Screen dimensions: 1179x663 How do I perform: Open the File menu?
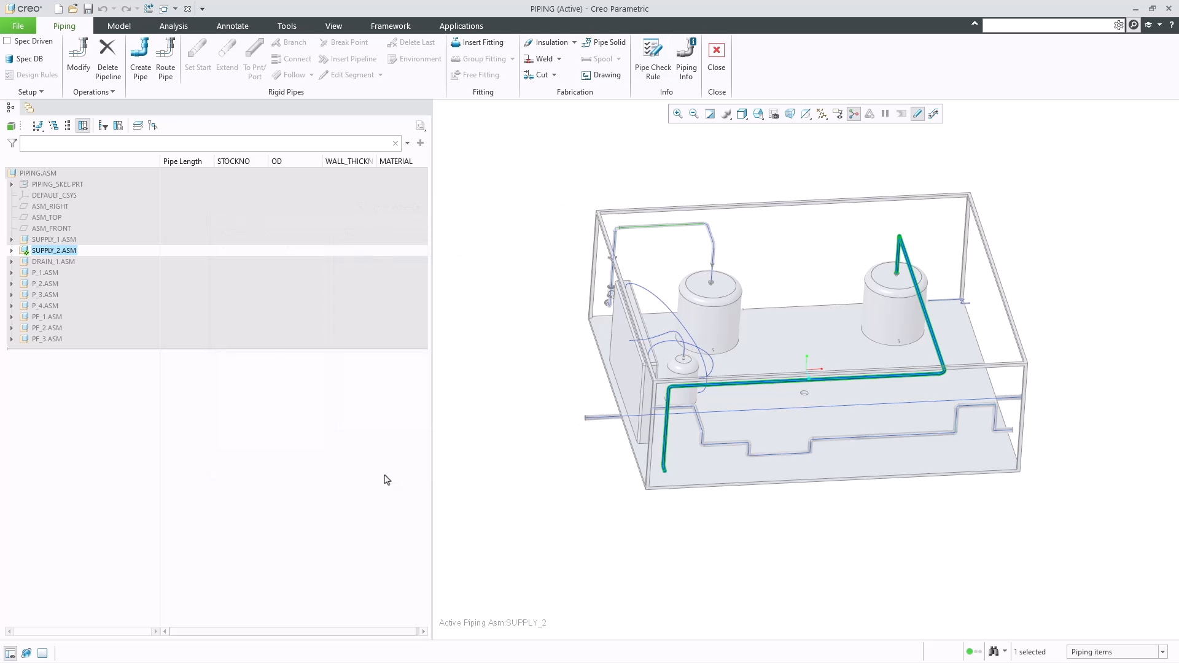(18, 26)
